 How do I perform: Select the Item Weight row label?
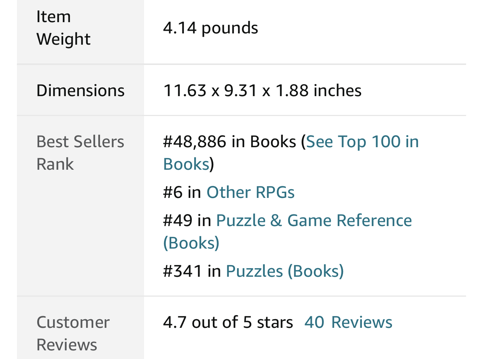(63, 28)
